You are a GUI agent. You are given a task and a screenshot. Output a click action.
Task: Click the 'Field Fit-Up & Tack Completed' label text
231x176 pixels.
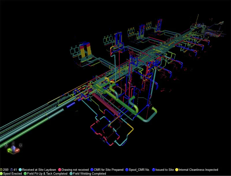46,173
